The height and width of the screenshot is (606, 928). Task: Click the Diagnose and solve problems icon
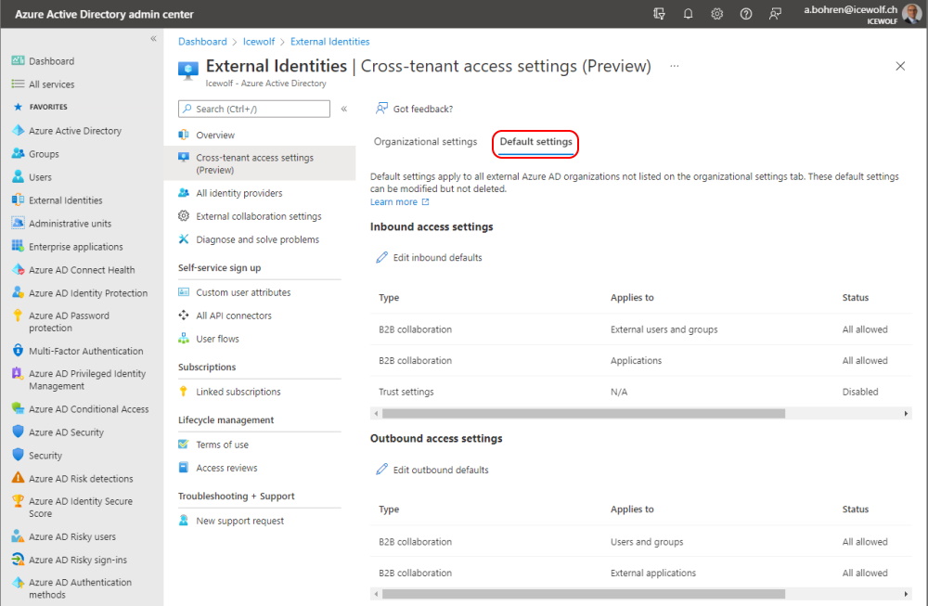click(x=184, y=239)
